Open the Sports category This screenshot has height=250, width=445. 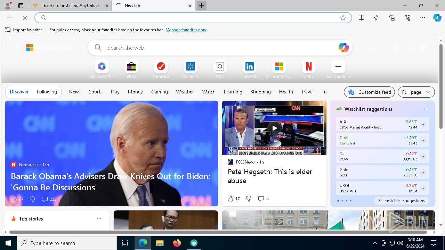click(96, 92)
